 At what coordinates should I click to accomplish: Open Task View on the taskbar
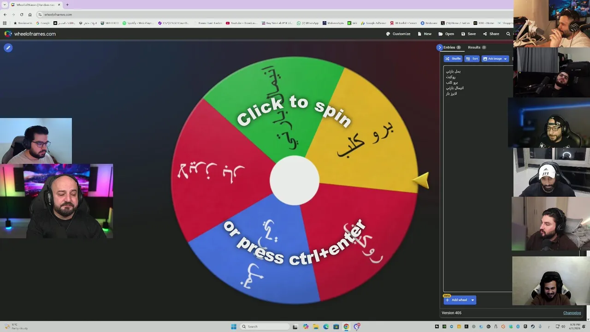pyautogui.click(x=295, y=326)
